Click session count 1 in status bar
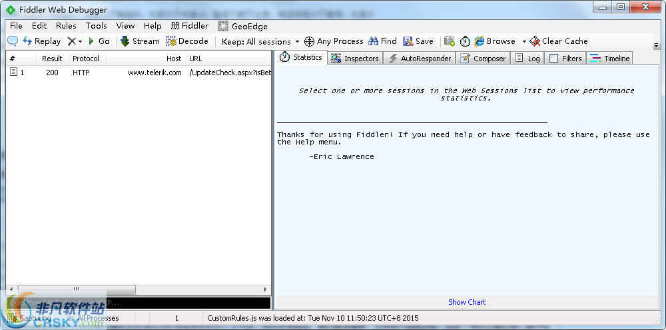Screen dimensions: 666x330 [x=176, y=318]
